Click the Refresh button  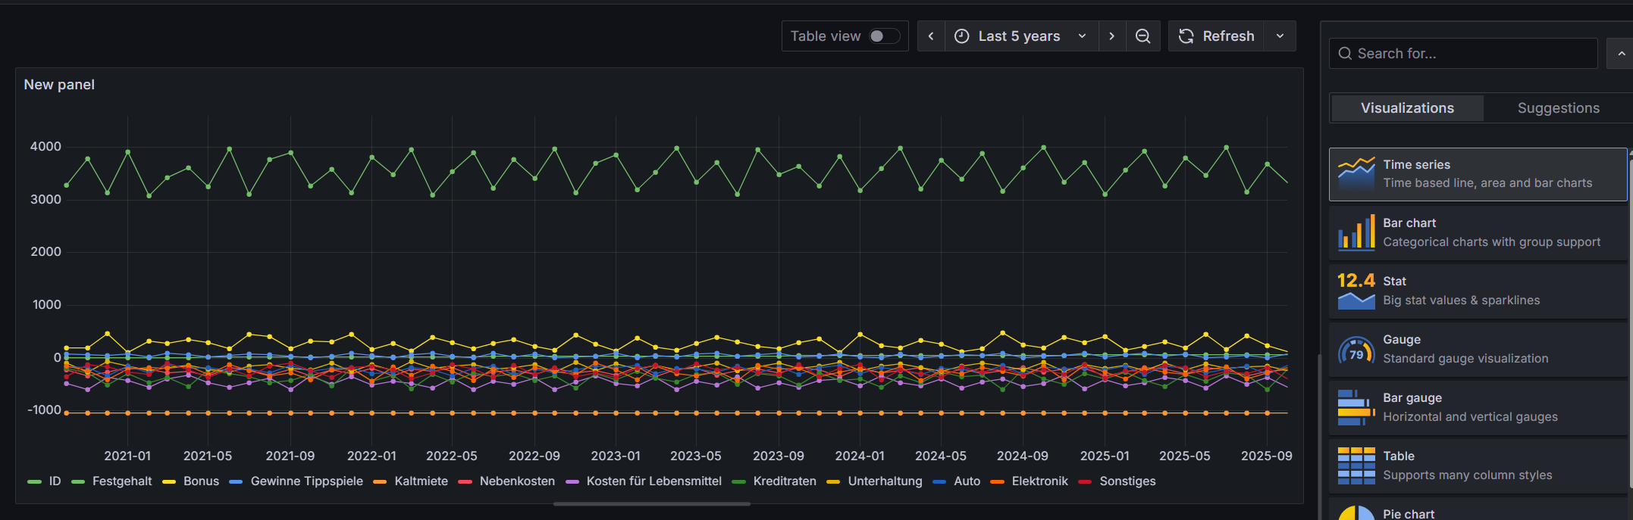[1216, 36]
